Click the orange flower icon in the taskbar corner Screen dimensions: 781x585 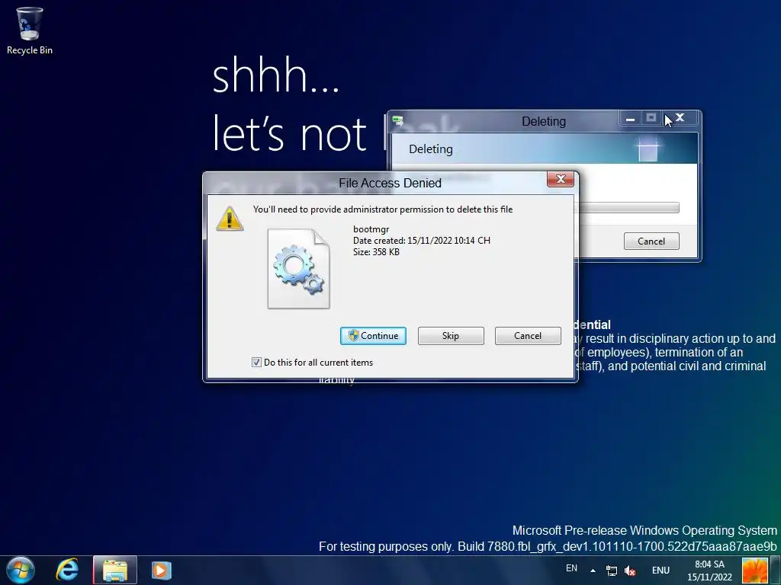[755, 571]
